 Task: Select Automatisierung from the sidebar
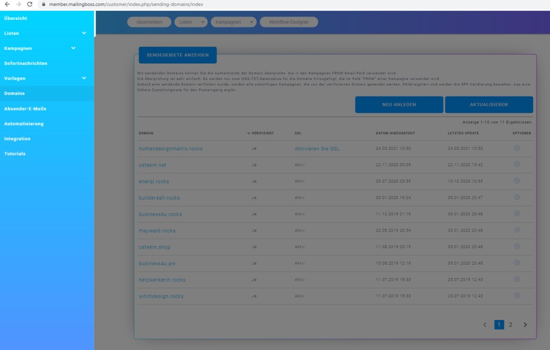pyautogui.click(x=24, y=123)
